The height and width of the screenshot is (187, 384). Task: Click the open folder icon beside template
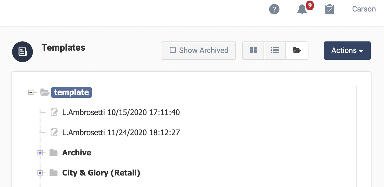pyautogui.click(x=45, y=92)
